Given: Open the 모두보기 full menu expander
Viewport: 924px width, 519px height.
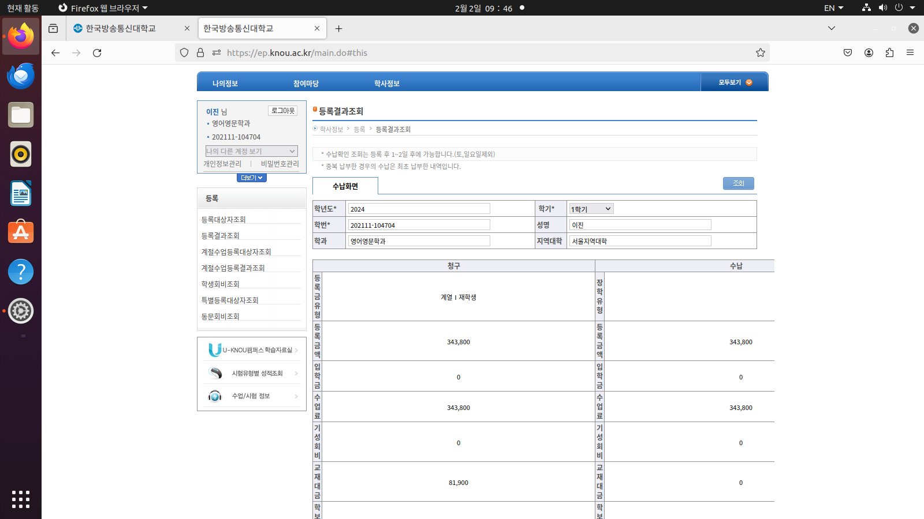Looking at the screenshot, I should pyautogui.click(x=735, y=82).
